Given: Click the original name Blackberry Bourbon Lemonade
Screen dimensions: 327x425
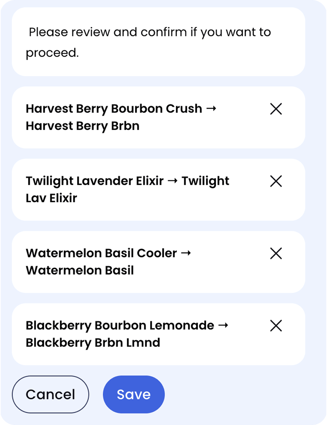Looking at the screenshot, I should click(120, 326).
